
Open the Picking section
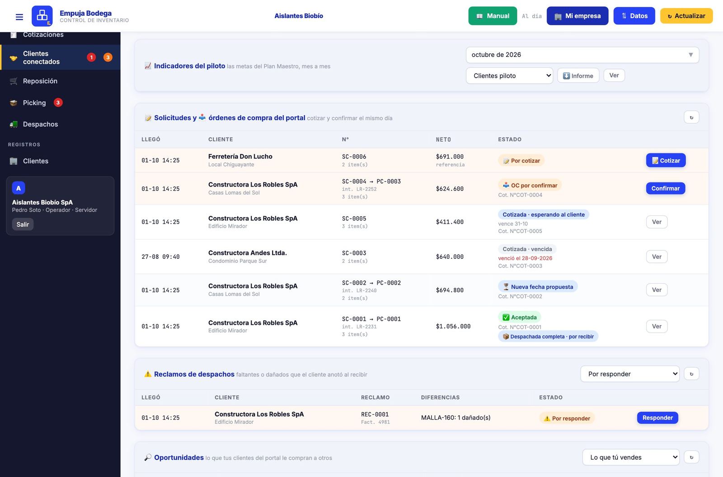pos(60,103)
